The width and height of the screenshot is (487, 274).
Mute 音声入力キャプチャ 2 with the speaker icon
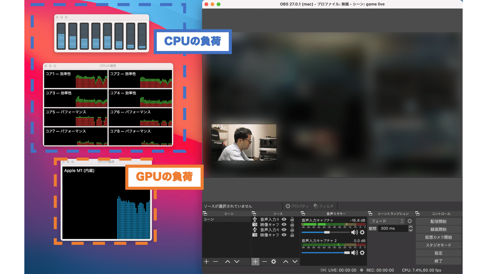click(x=354, y=253)
